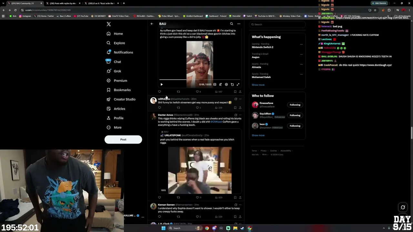The width and height of the screenshot is (413, 232).
Task: Expand the More menu in sidebar
Action: coord(114,128)
